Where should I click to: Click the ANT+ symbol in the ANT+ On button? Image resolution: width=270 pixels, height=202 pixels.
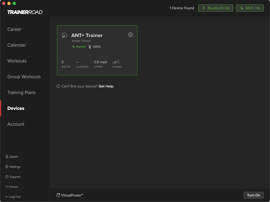click(242, 8)
